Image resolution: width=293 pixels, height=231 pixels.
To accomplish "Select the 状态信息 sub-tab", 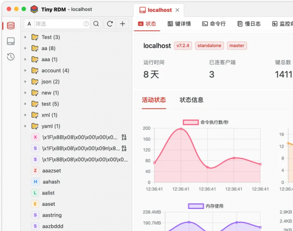I will coord(191,100).
